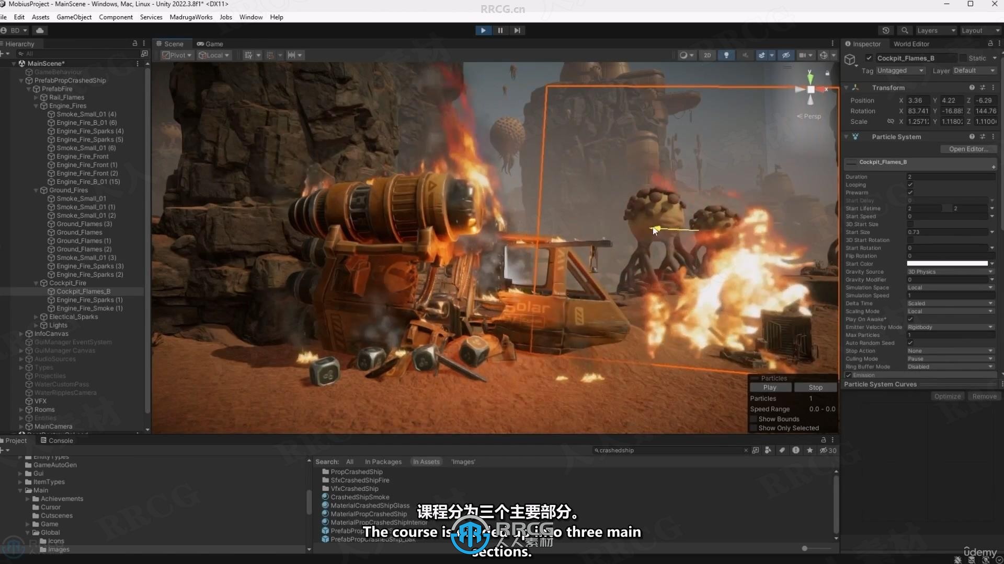Toggle scene audio icon
1004x564 pixels.
[x=745, y=55]
